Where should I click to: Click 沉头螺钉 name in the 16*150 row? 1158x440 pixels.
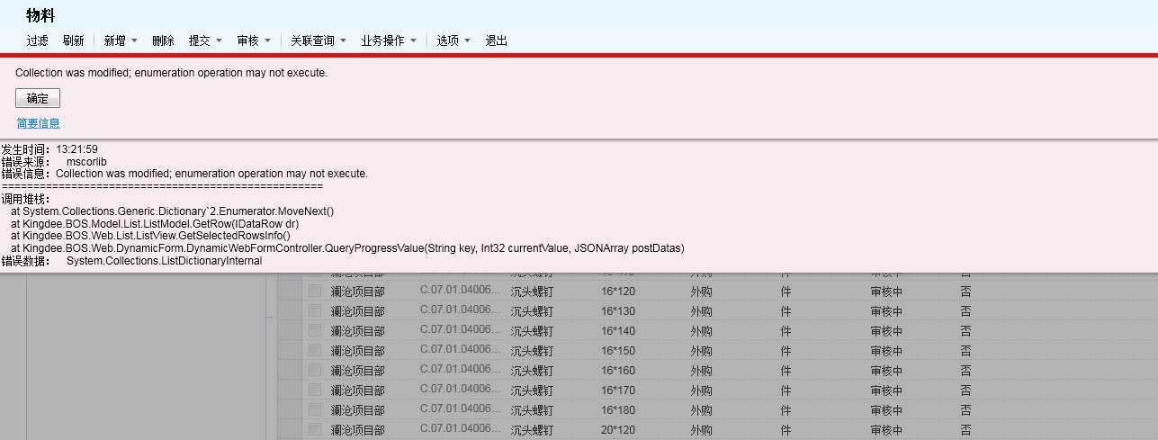[x=532, y=351]
